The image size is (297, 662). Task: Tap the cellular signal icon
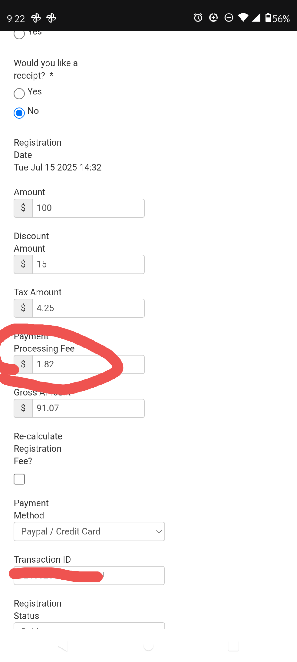(256, 18)
